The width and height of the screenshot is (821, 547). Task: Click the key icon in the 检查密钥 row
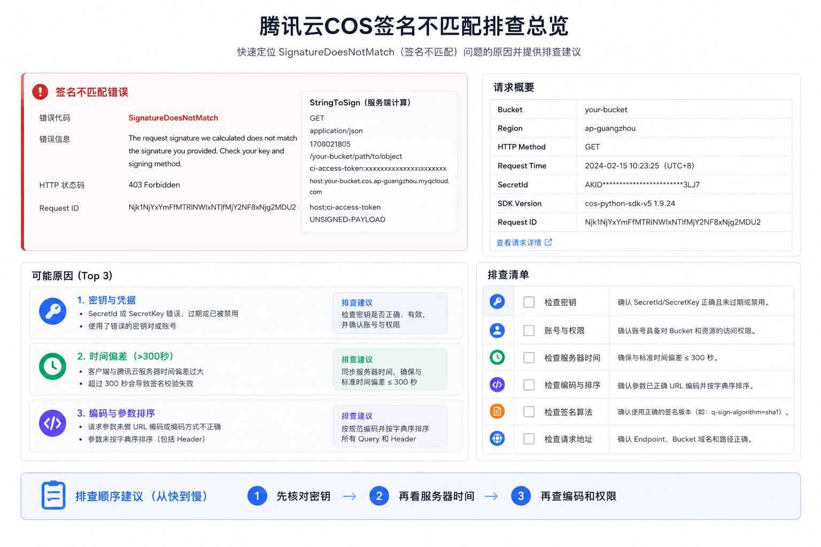pos(497,302)
